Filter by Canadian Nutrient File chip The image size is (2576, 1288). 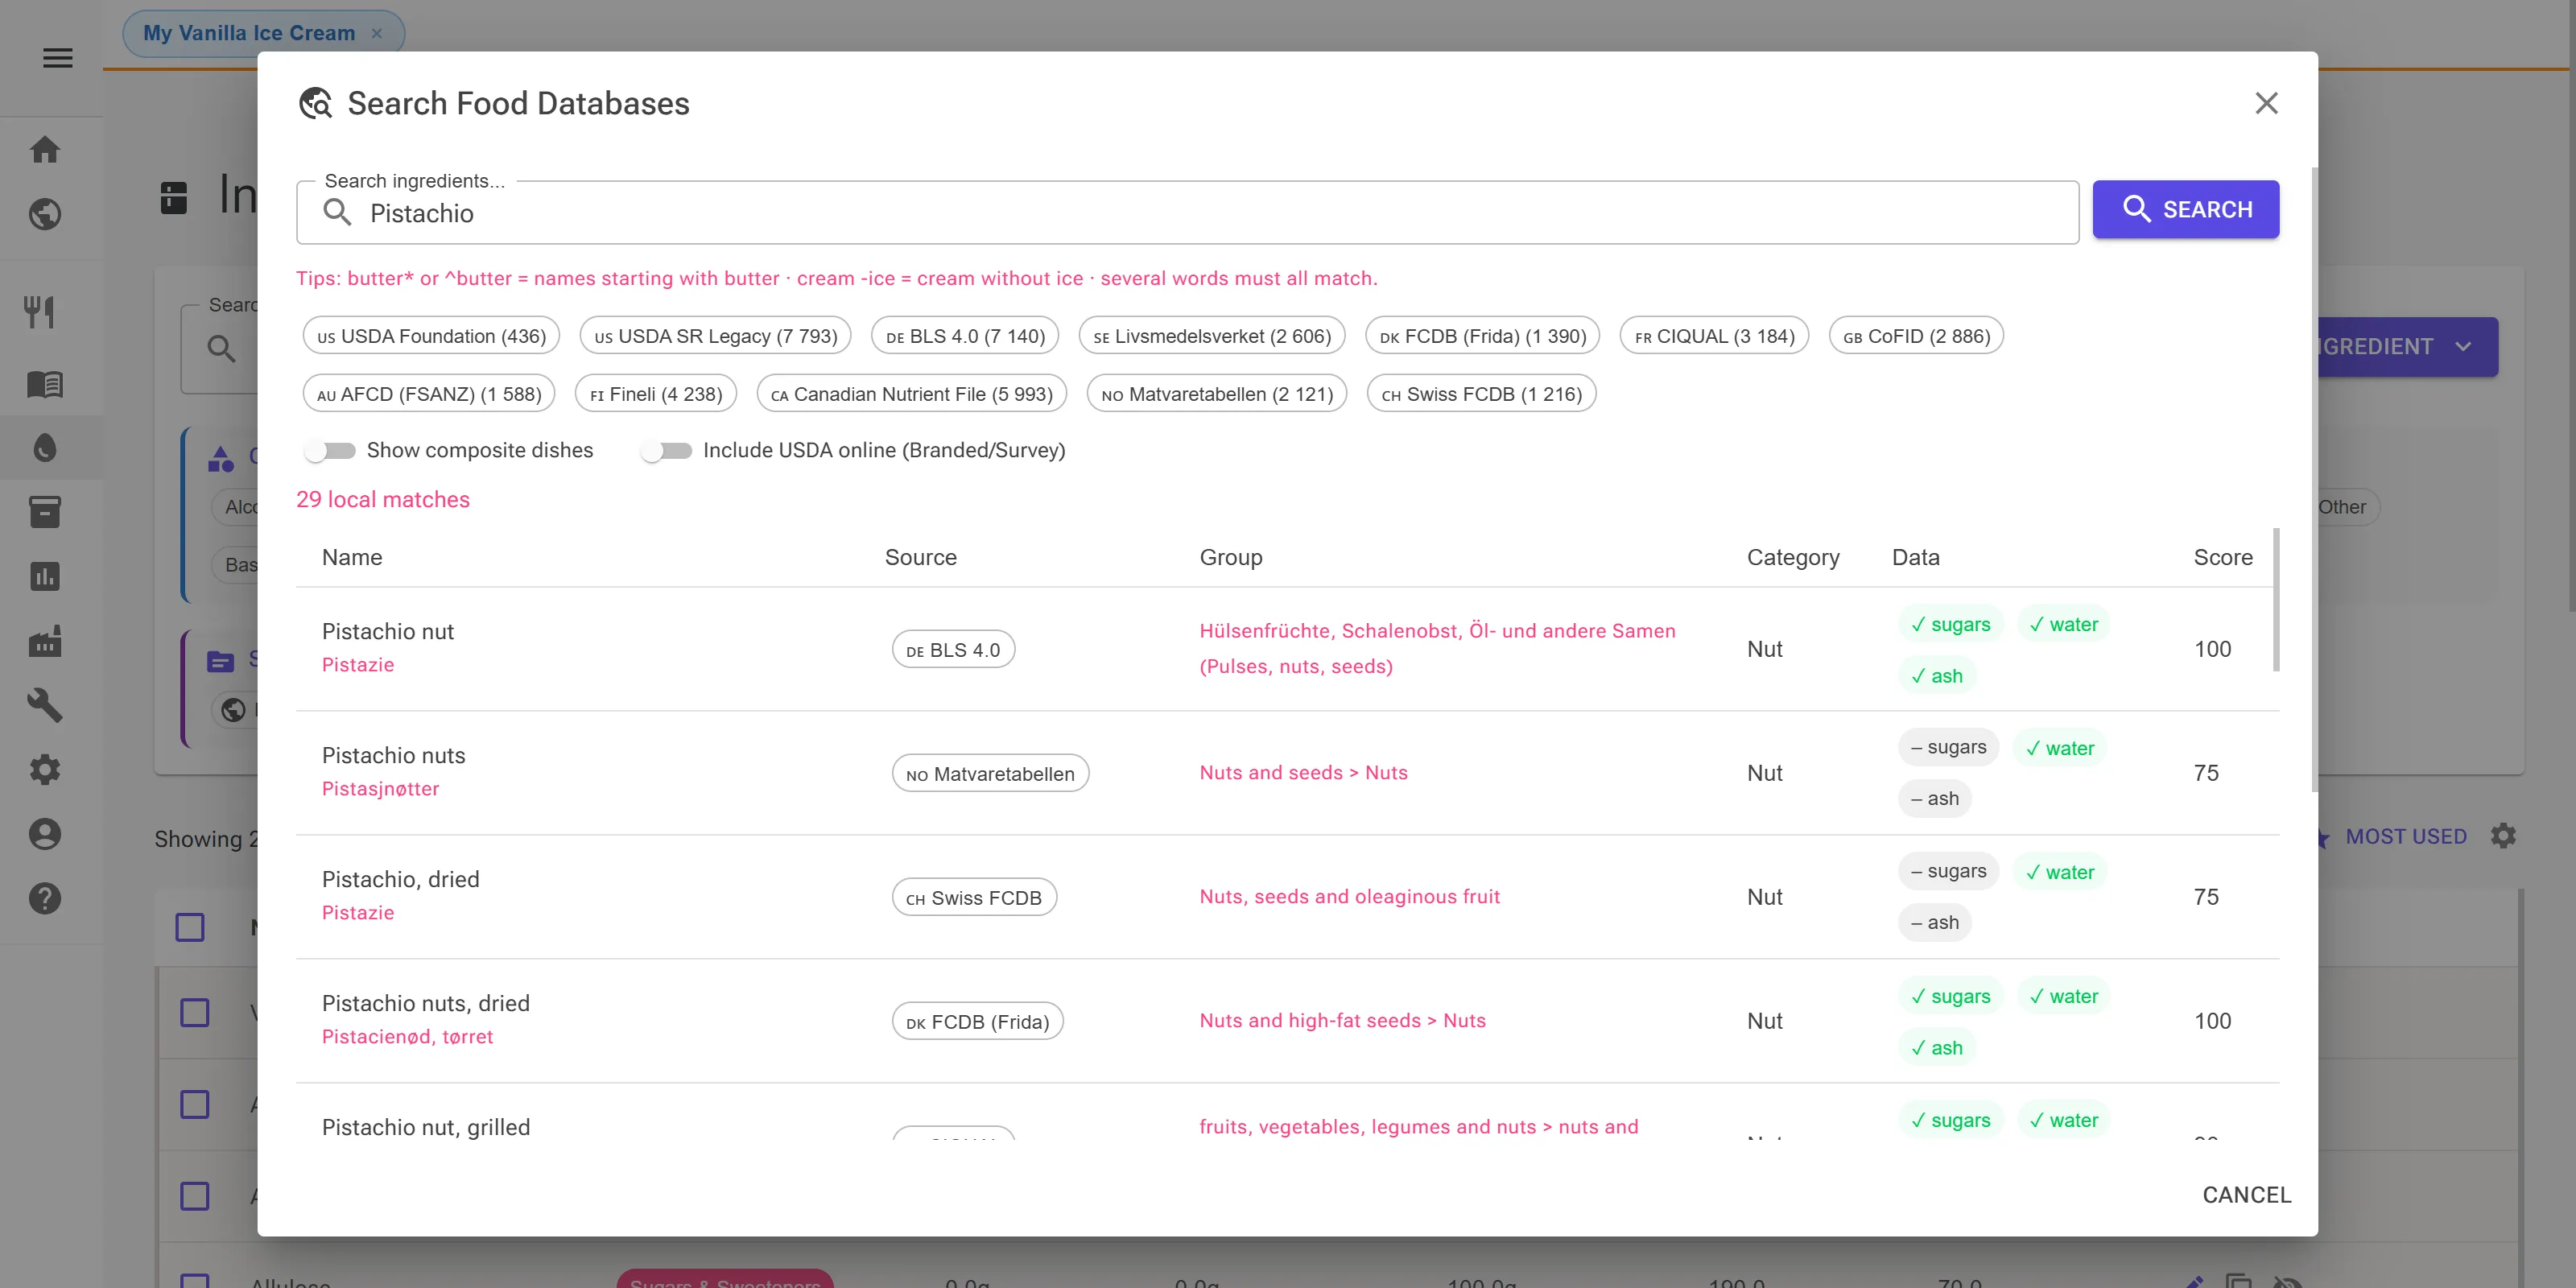tap(911, 394)
